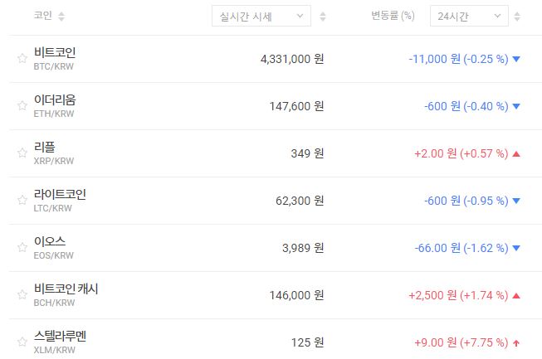Add Stellar Lumen to favorites star
Image resolution: width=542 pixels, height=359 pixels.
pos(22,342)
